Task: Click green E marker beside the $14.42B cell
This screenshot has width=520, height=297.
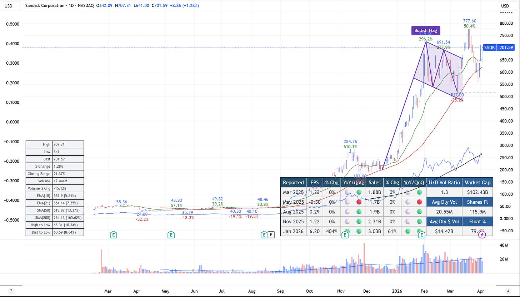Action: click(x=422, y=235)
